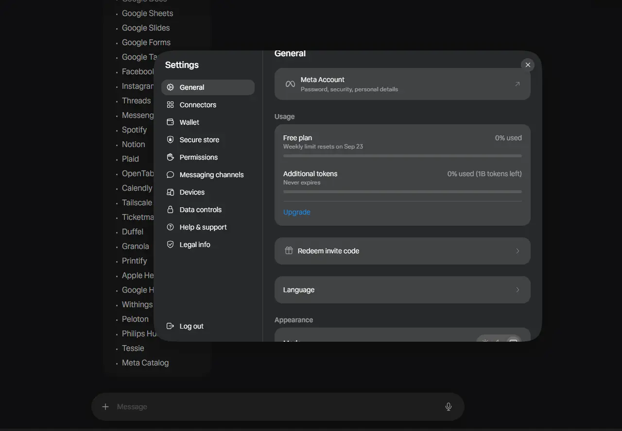The height and width of the screenshot is (431, 622).
Task: Open Messaging channels chat bubble icon
Action: [170, 175]
